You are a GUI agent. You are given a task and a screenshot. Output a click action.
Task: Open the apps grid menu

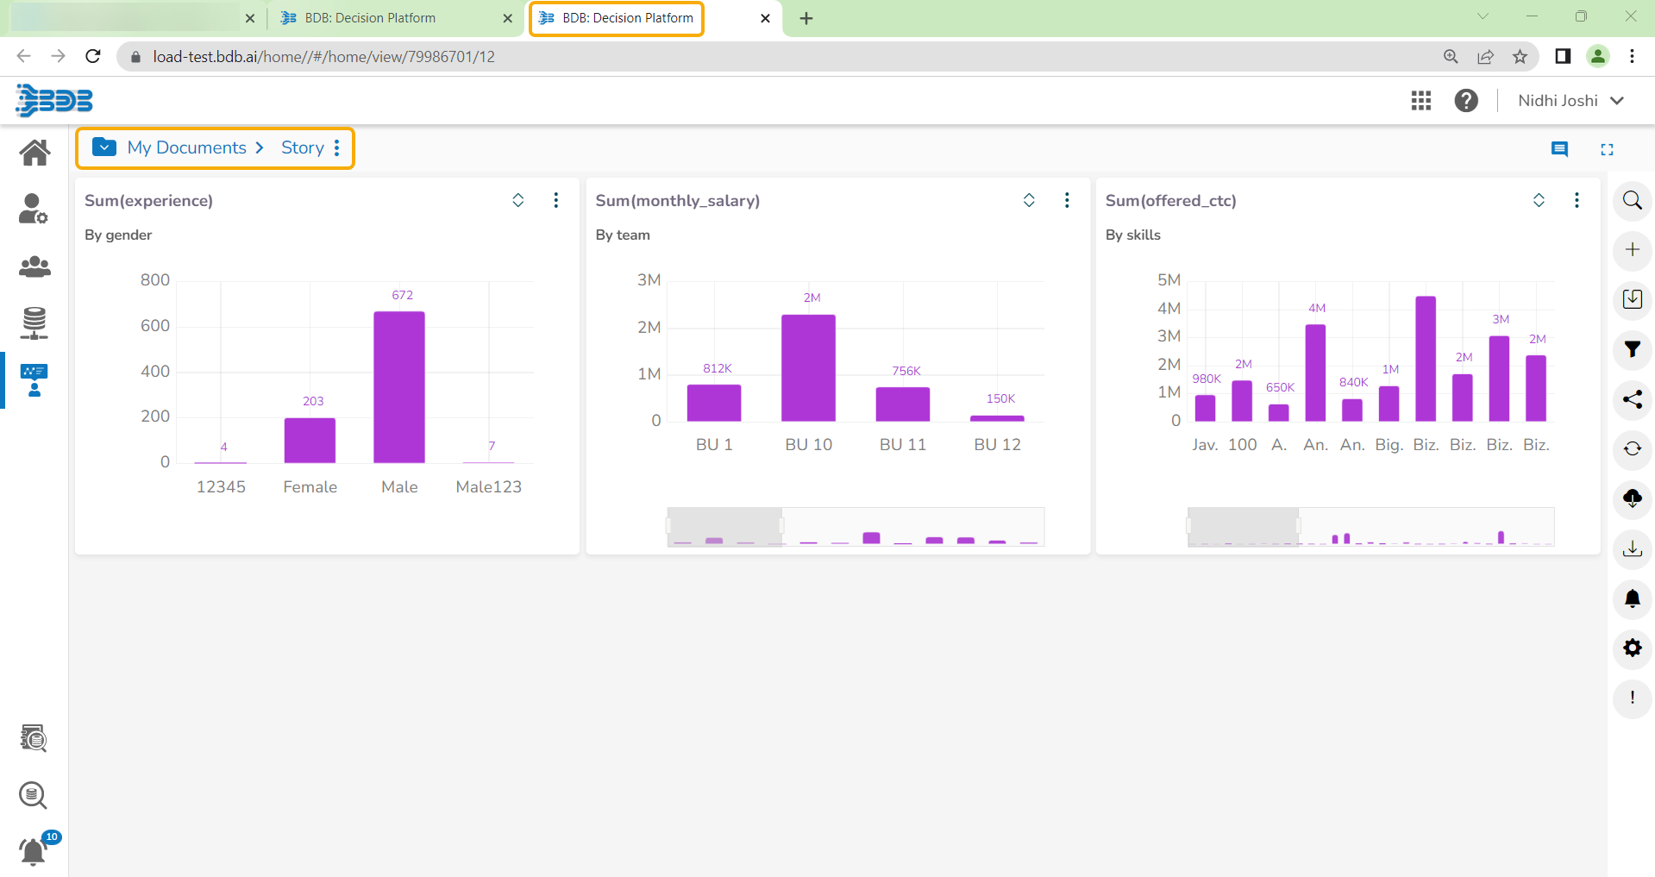(x=1420, y=101)
